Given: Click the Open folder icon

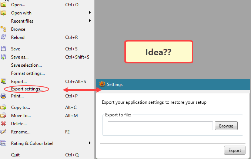Looking at the screenshot, I should coord(4,5).
